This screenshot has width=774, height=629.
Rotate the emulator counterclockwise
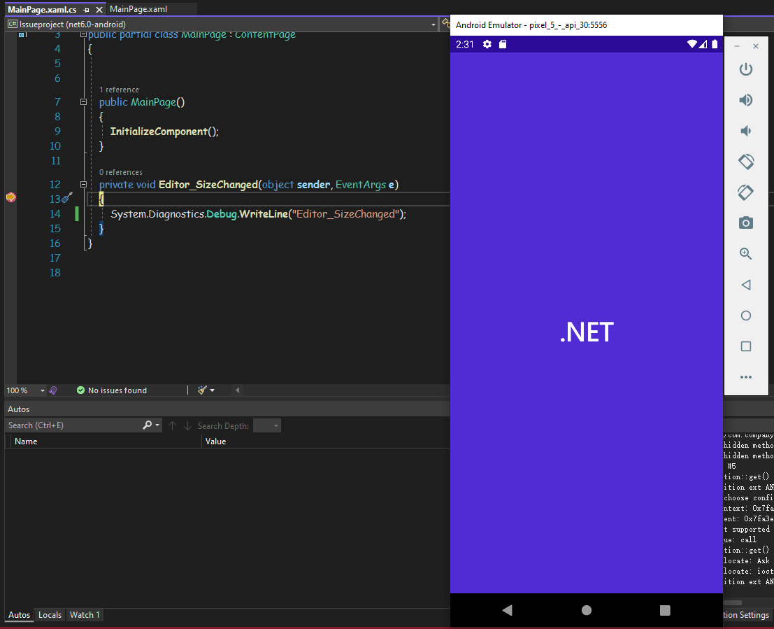click(x=745, y=162)
